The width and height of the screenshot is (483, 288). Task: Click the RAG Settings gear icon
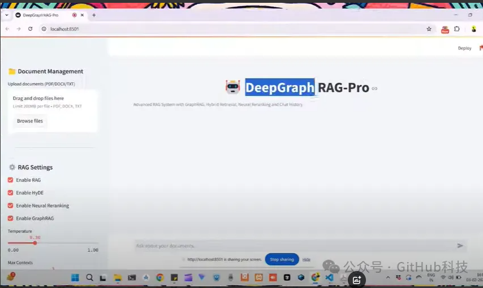pos(12,167)
